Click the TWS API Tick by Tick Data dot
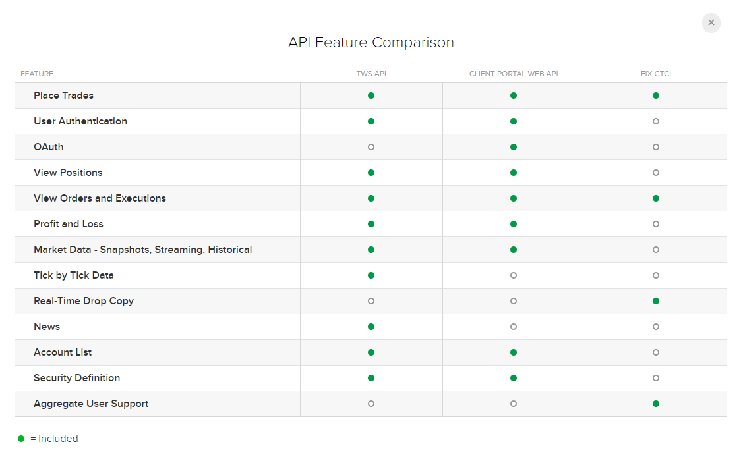 (x=371, y=275)
